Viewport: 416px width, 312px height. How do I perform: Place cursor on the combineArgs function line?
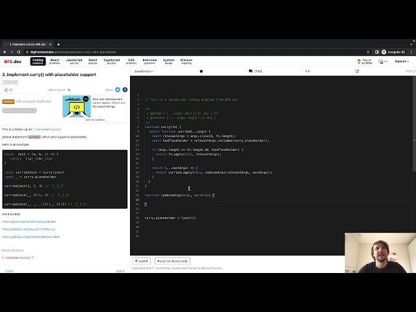[179, 195]
